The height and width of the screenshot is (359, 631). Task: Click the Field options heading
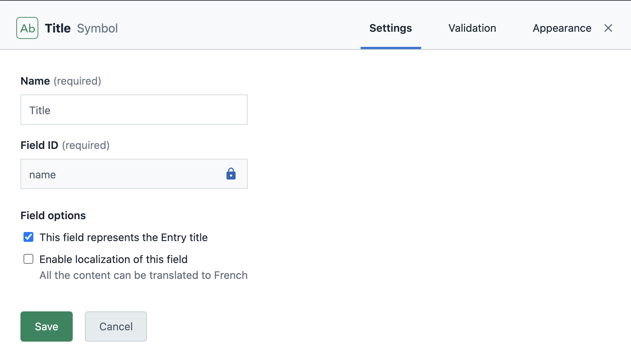point(53,215)
